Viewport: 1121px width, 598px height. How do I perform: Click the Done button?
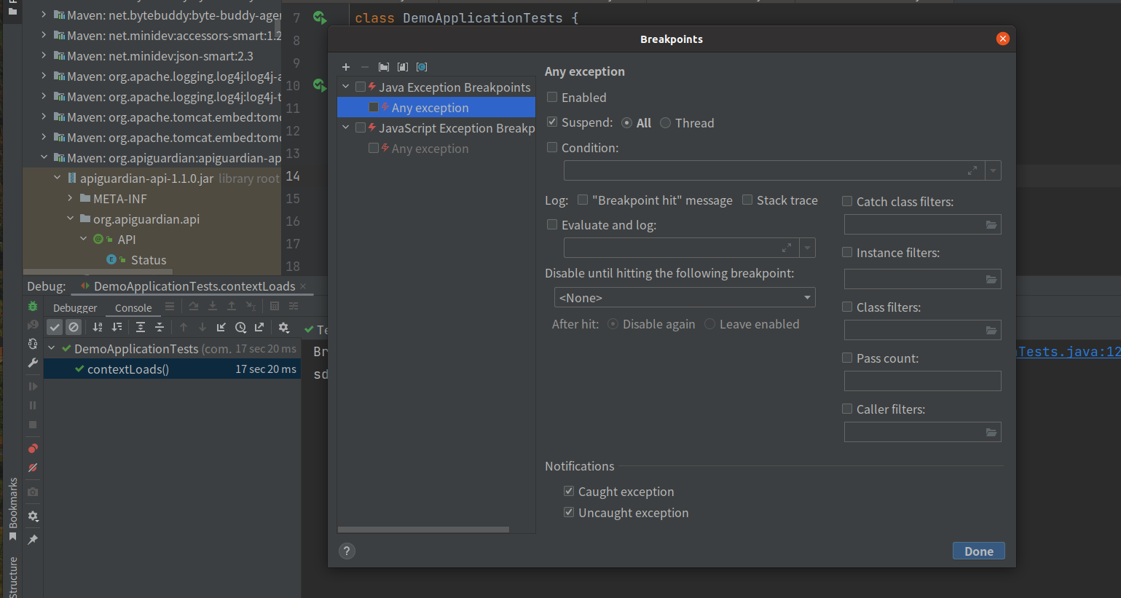point(978,551)
